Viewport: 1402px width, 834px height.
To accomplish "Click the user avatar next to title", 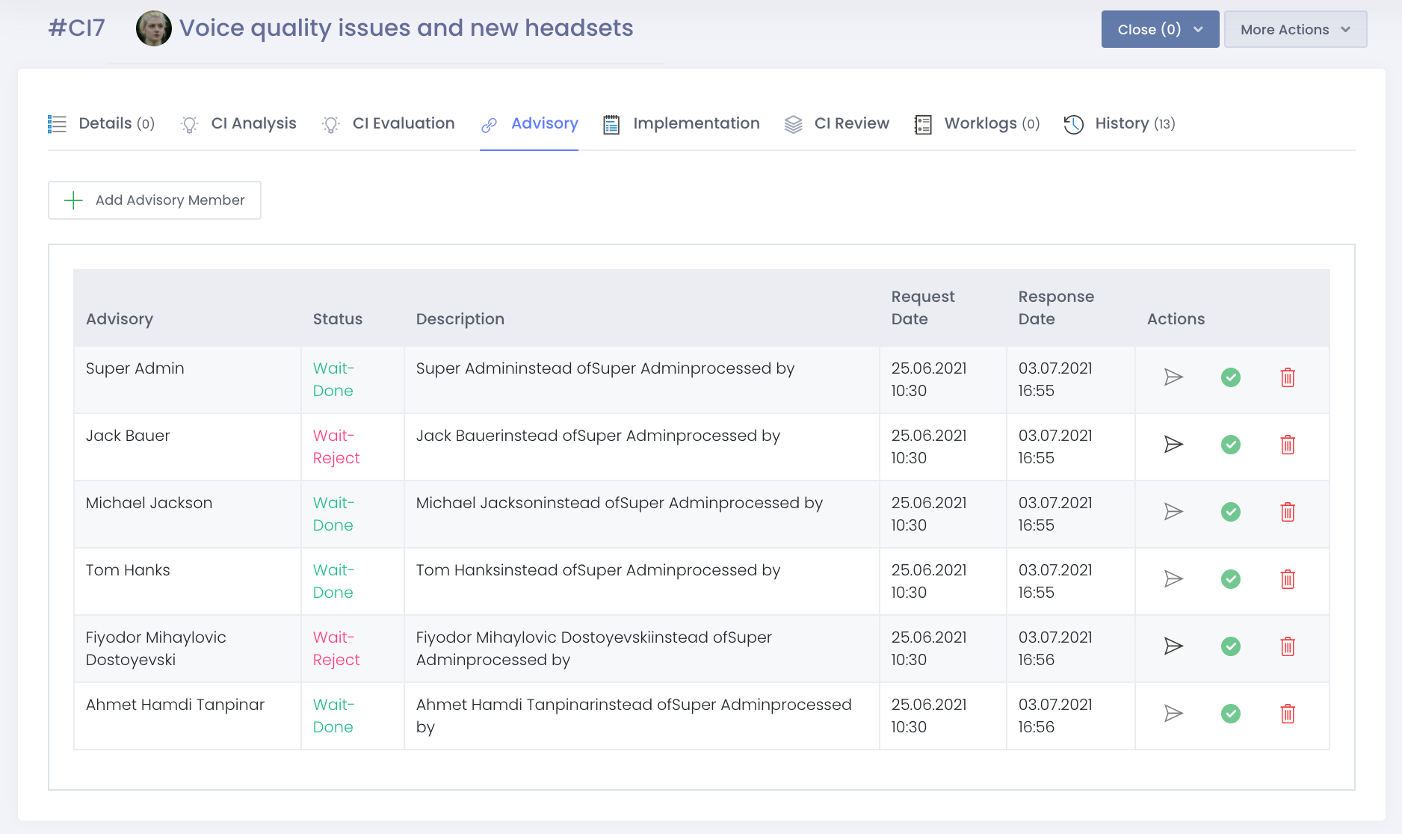I will coord(153,28).
